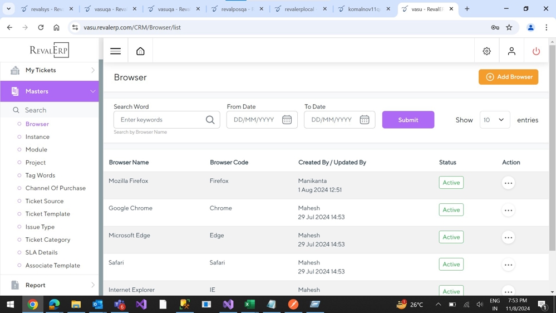Open action menu for Mozilla Firefox row

click(x=508, y=183)
